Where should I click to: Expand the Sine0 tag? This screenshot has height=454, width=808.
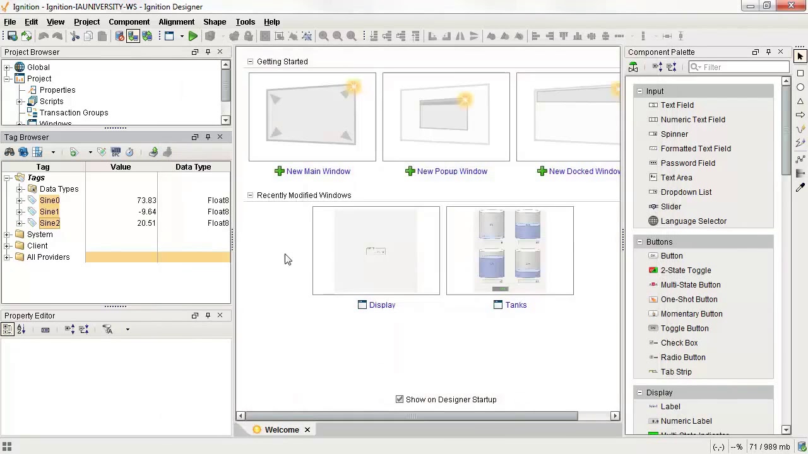[x=20, y=201]
